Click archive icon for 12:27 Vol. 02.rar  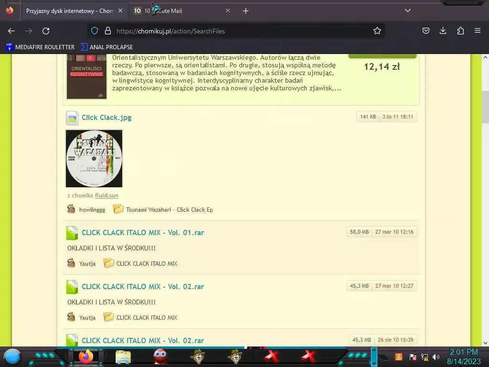click(x=72, y=287)
